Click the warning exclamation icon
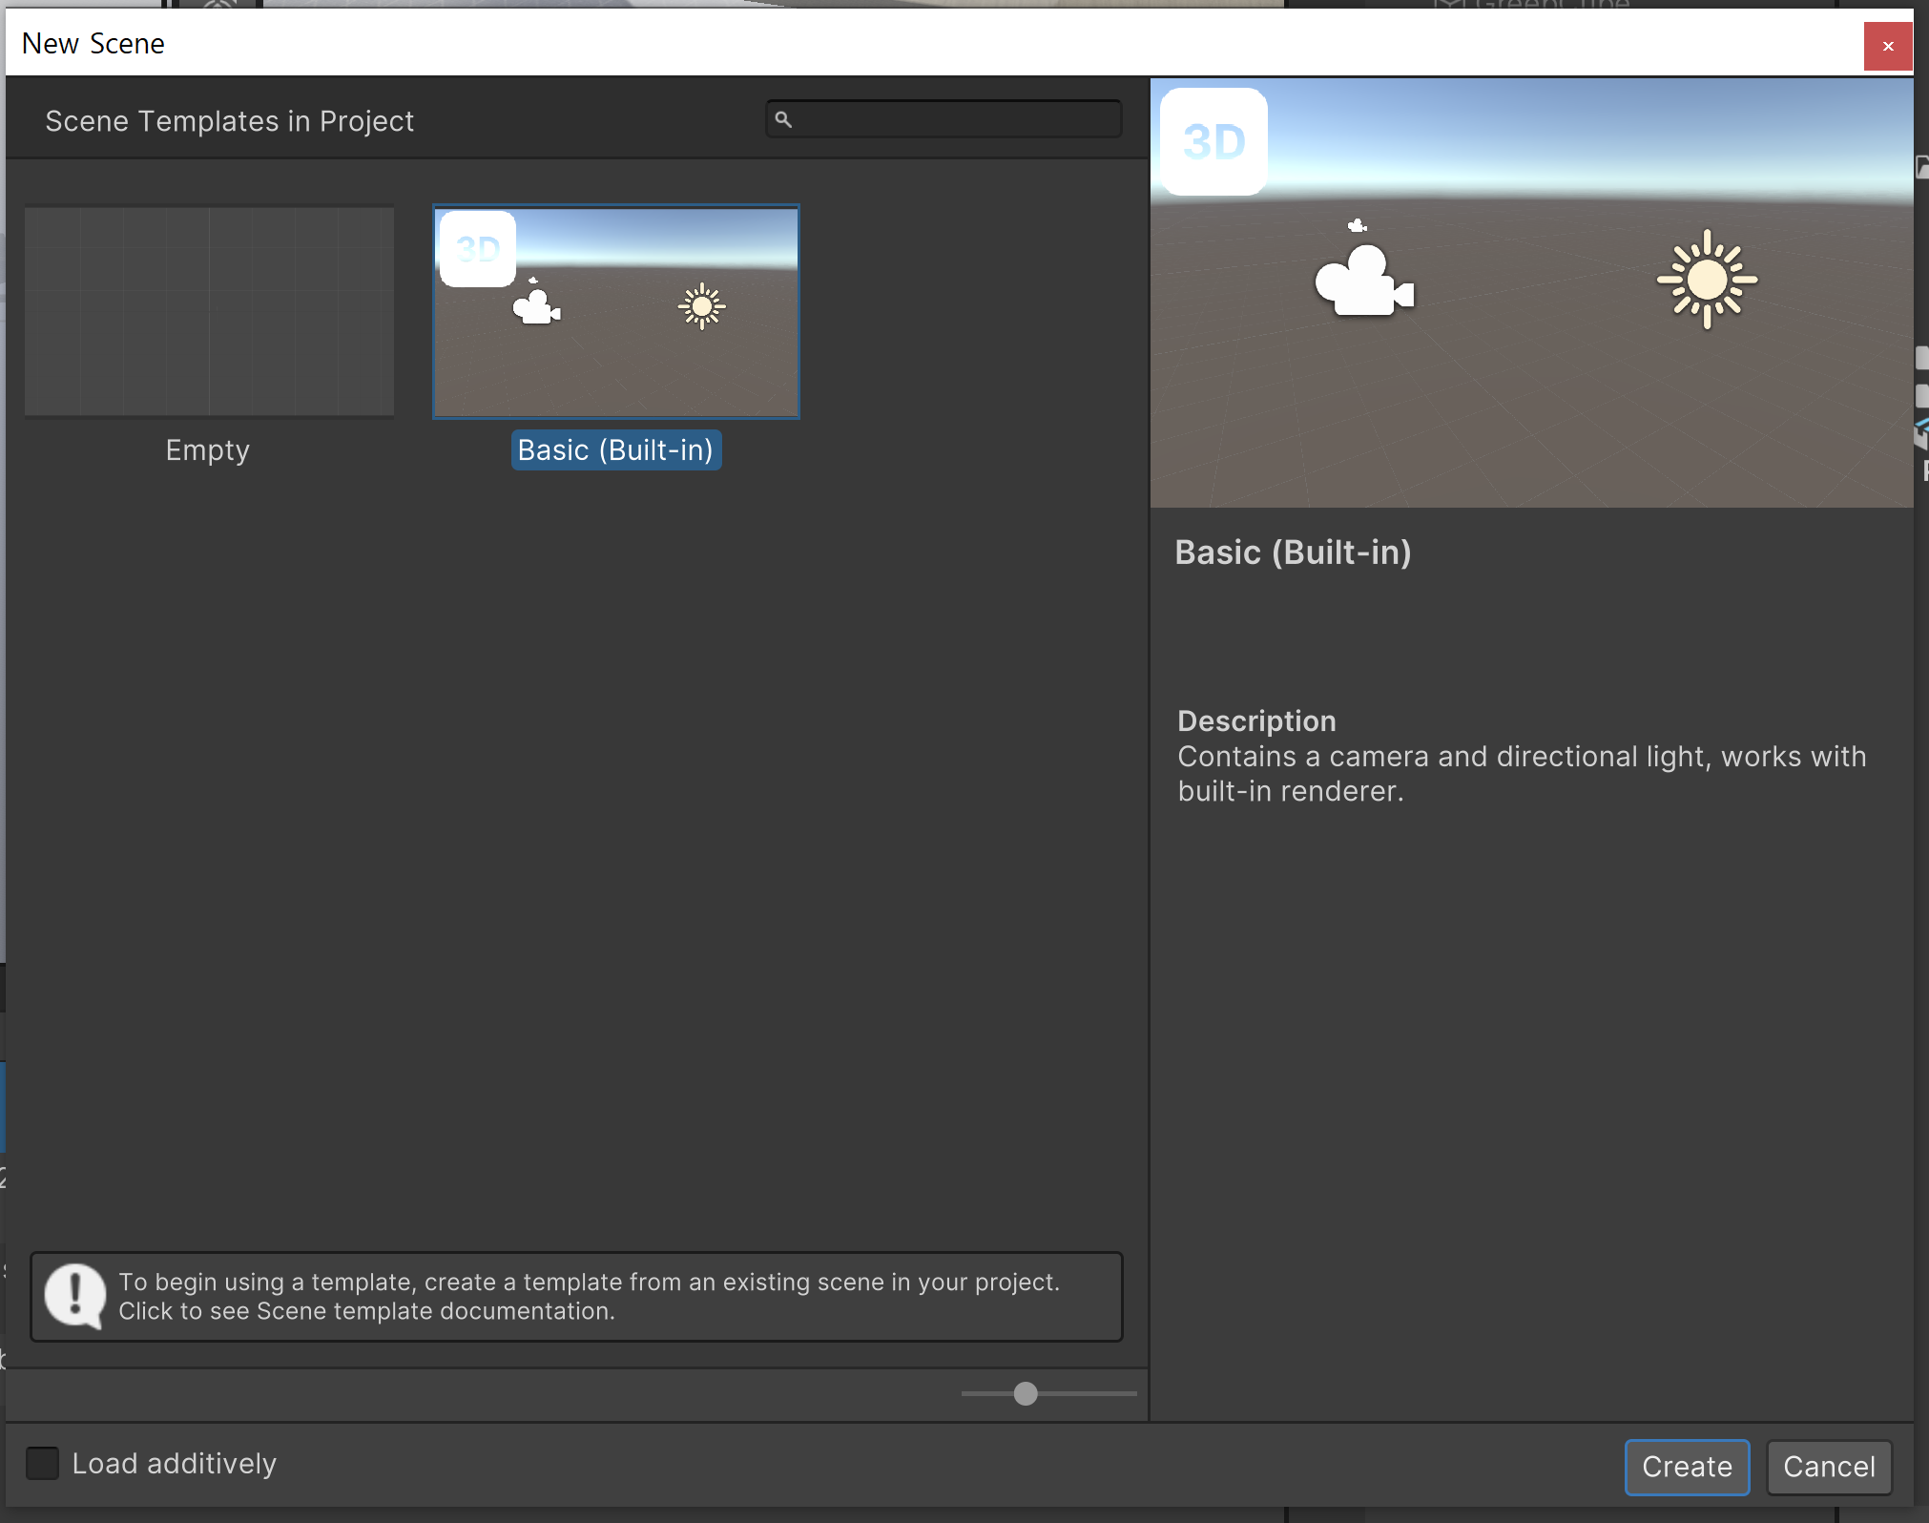 pyautogui.click(x=74, y=1295)
